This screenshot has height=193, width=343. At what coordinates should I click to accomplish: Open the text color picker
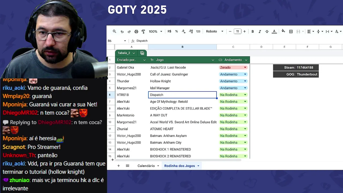tap(274, 31)
